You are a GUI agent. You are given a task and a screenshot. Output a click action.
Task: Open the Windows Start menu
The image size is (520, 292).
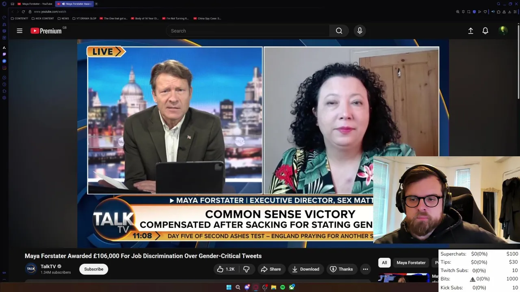[x=229, y=287]
